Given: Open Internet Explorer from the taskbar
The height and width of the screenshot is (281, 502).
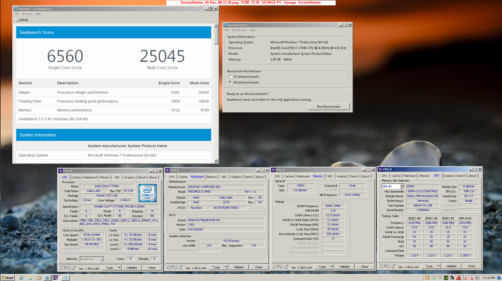Looking at the screenshot, I should (21, 278).
